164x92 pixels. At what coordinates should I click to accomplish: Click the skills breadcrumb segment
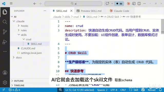67,17
